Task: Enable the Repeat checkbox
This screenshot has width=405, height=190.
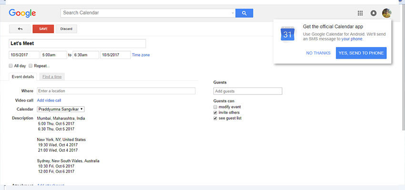Action: (30, 66)
